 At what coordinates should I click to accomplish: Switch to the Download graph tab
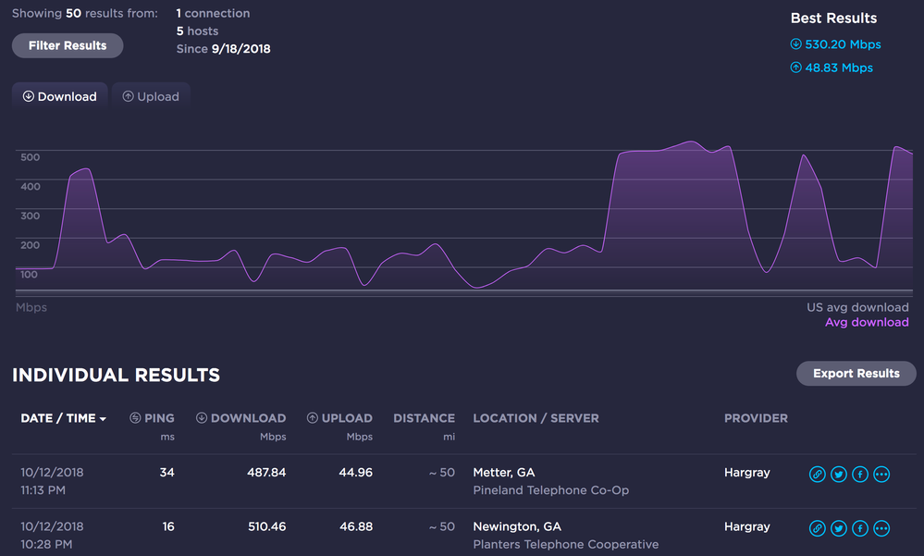[x=60, y=96]
